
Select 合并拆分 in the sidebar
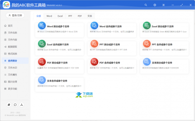(15, 61)
